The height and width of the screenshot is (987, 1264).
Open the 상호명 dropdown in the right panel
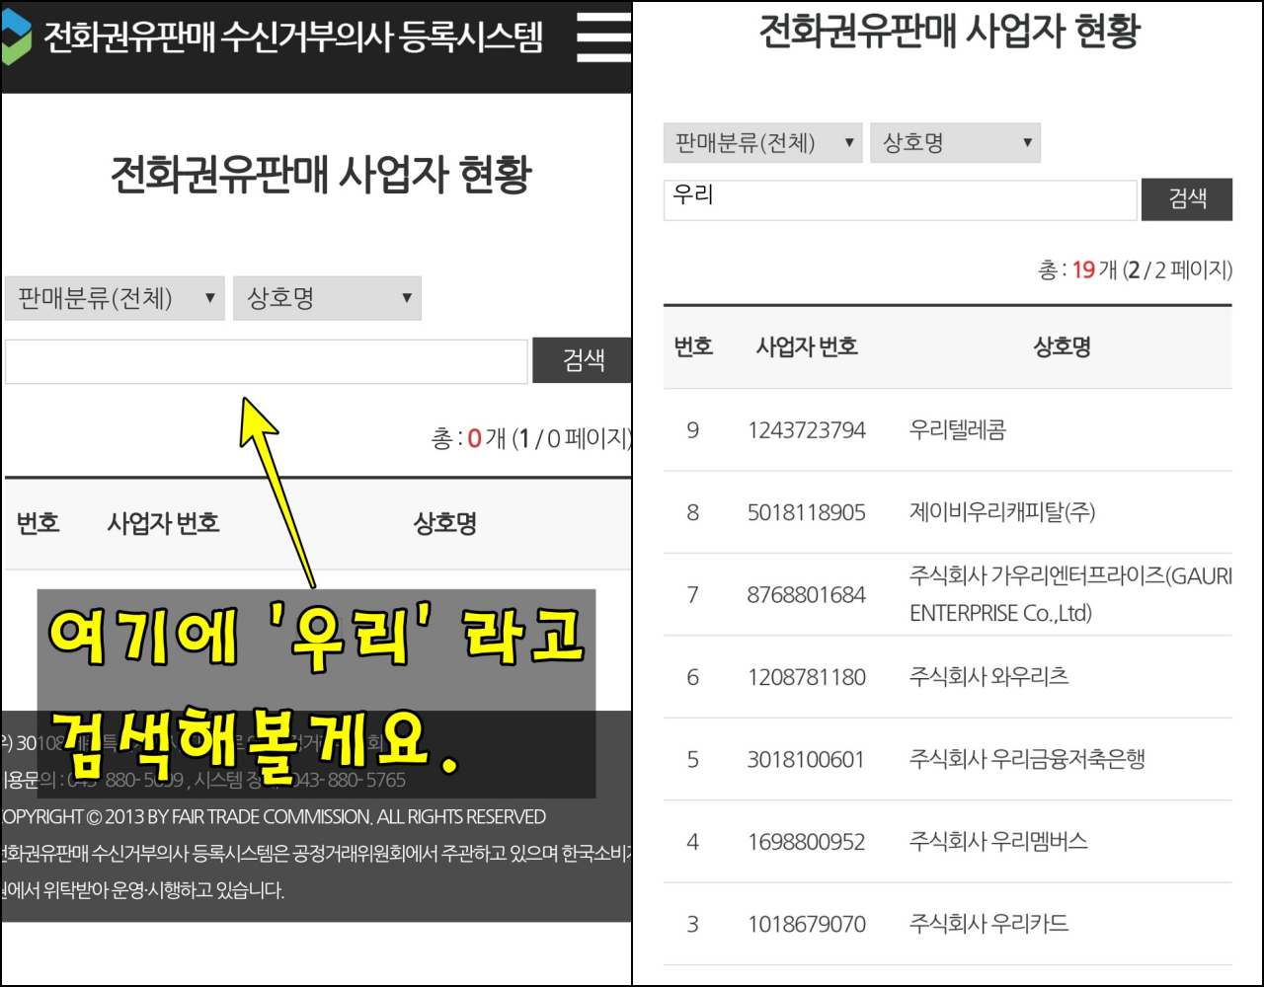(x=955, y=143)
